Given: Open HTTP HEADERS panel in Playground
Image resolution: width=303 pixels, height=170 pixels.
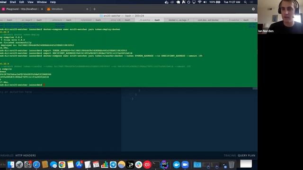Looking at the screenshot, I should 26,155.
